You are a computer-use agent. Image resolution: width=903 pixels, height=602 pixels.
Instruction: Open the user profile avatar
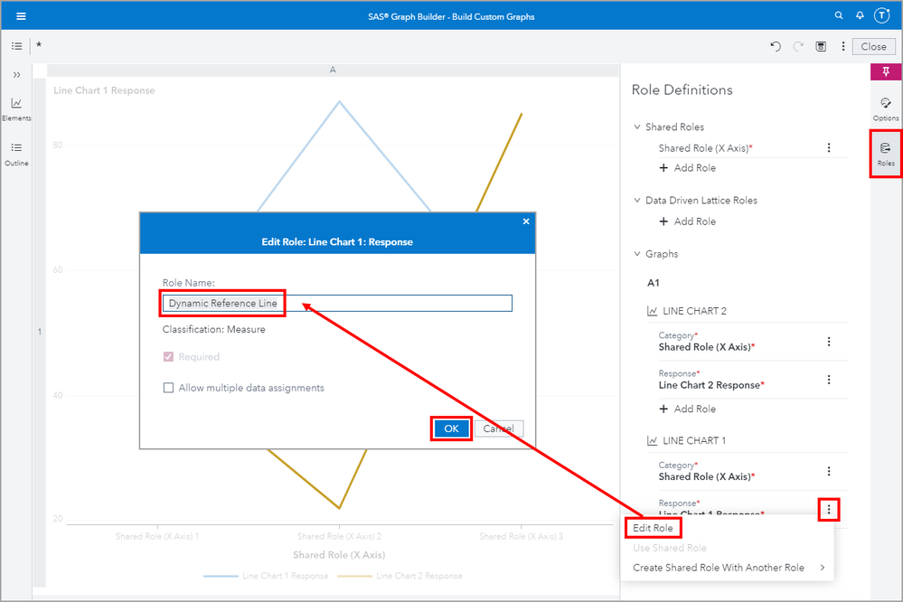pyautogui.click(x=881, y=15)
